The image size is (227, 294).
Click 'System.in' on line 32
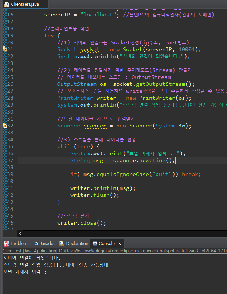pos(170,126)
